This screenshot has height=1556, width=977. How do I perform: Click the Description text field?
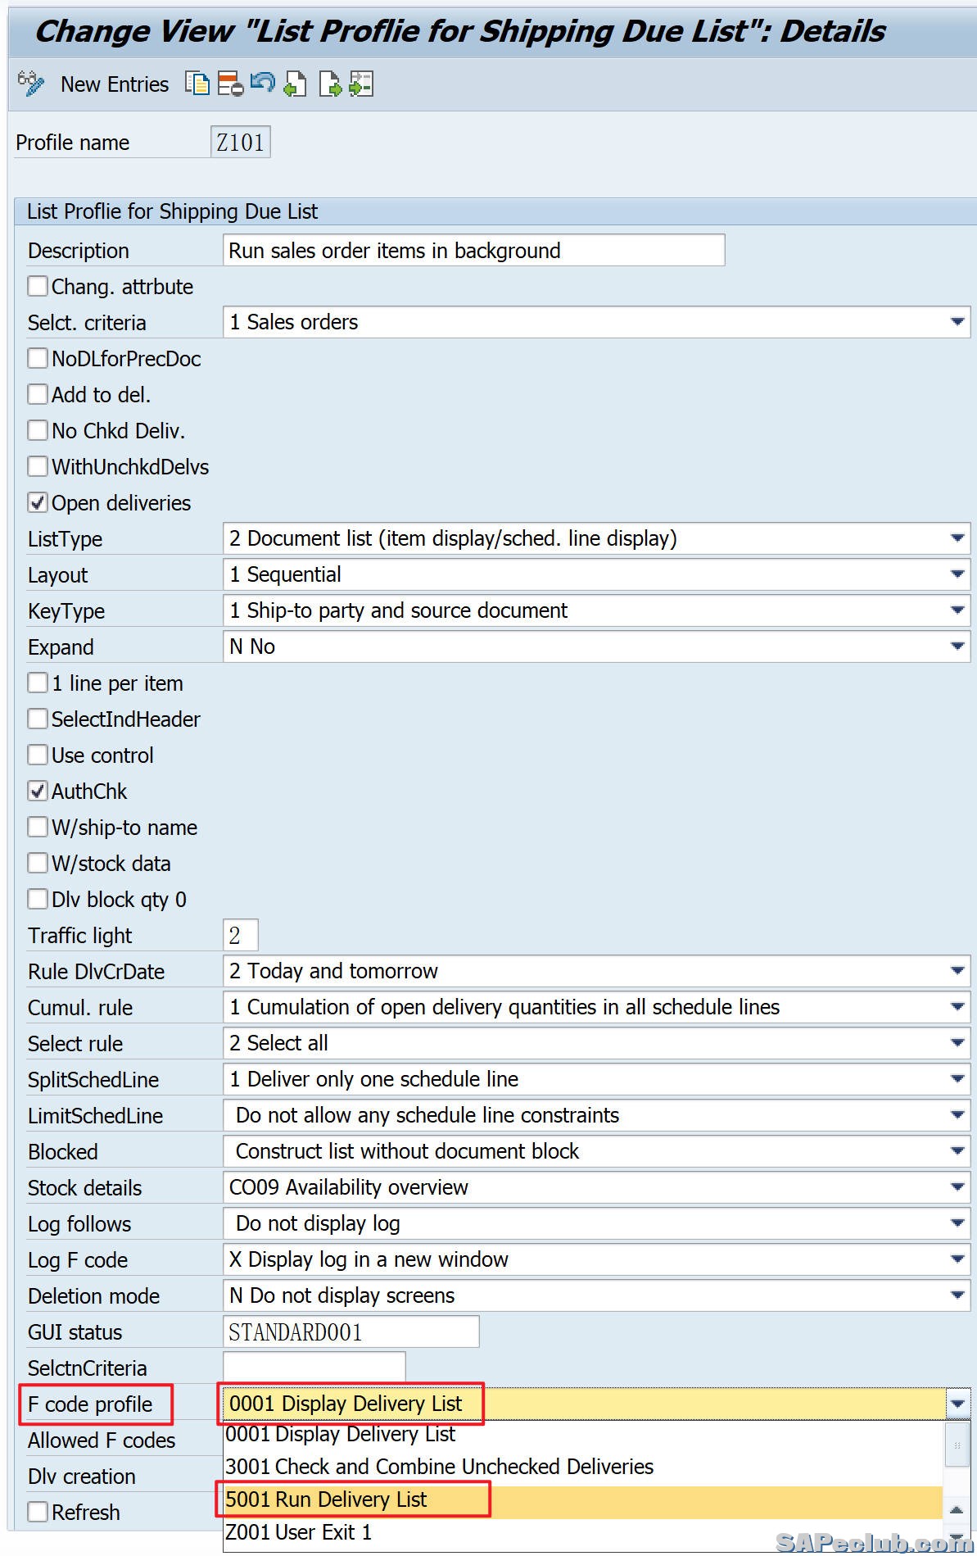pos(473,250)
